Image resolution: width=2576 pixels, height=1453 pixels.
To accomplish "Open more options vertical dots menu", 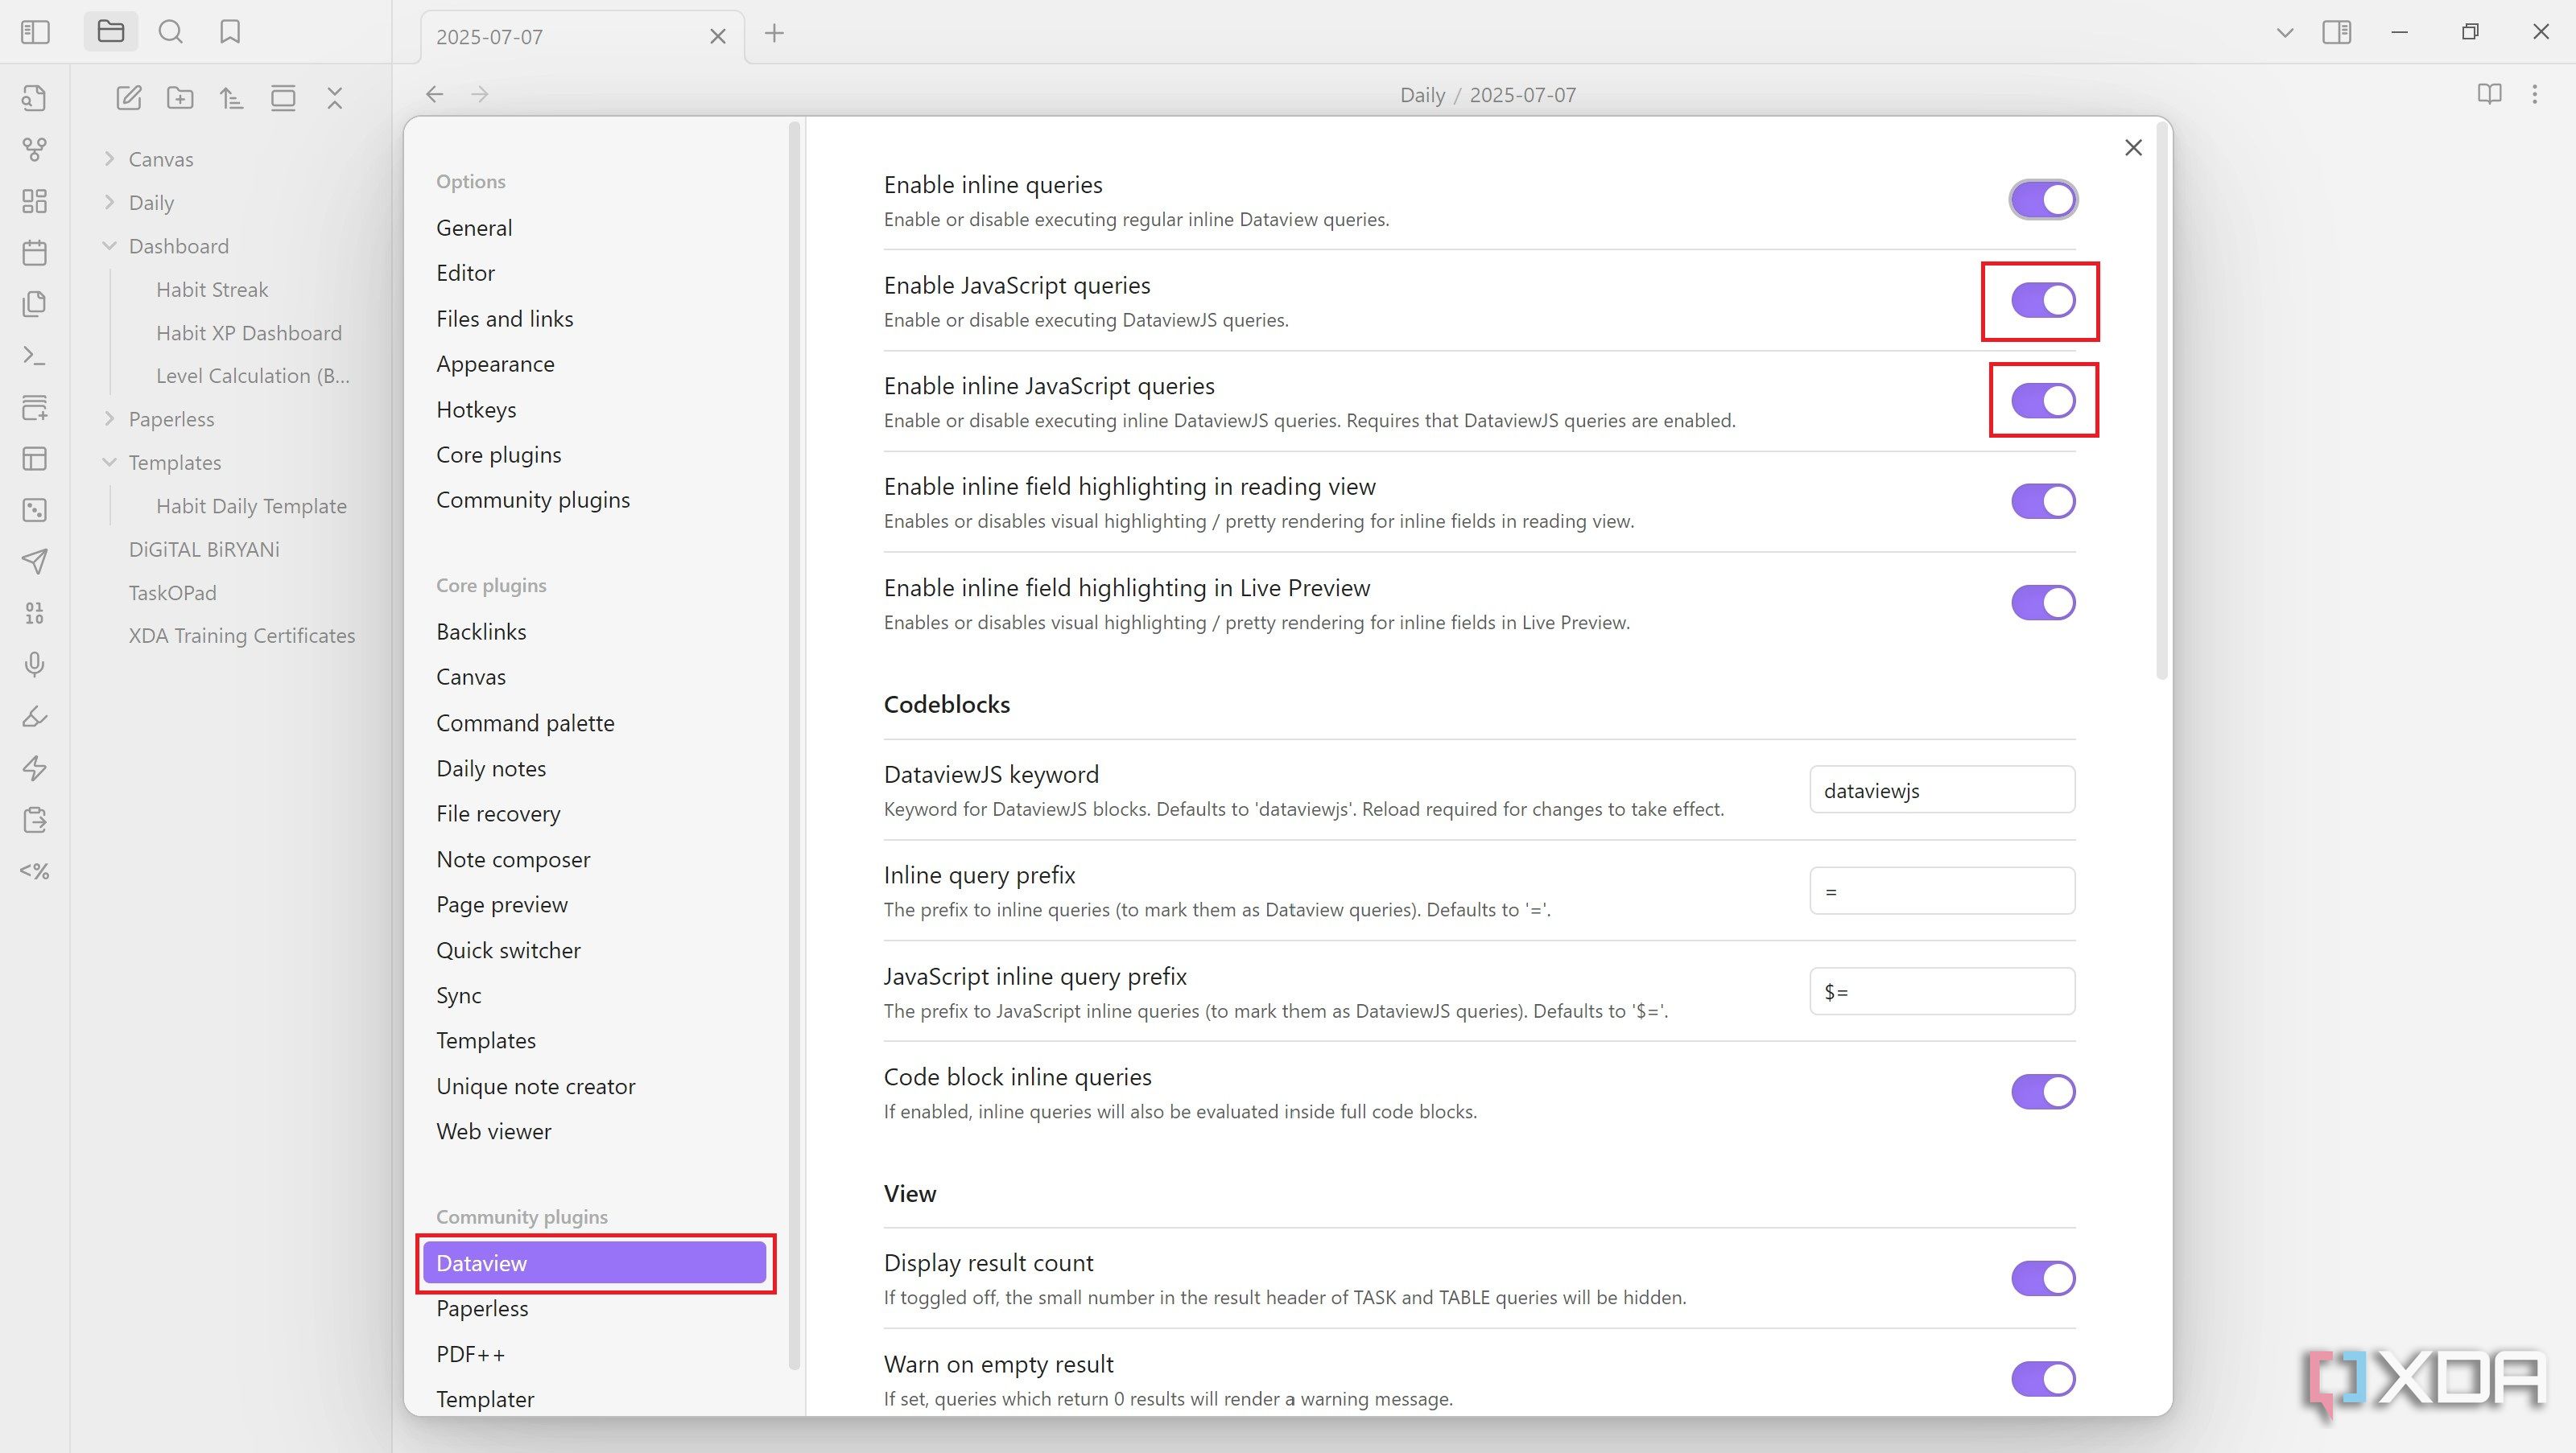I will [2534, 94].
